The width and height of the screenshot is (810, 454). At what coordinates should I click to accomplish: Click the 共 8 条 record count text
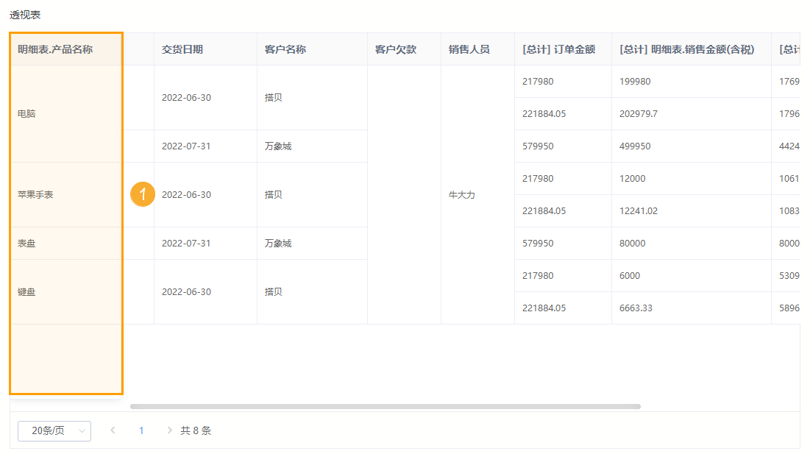pos(196,430)
